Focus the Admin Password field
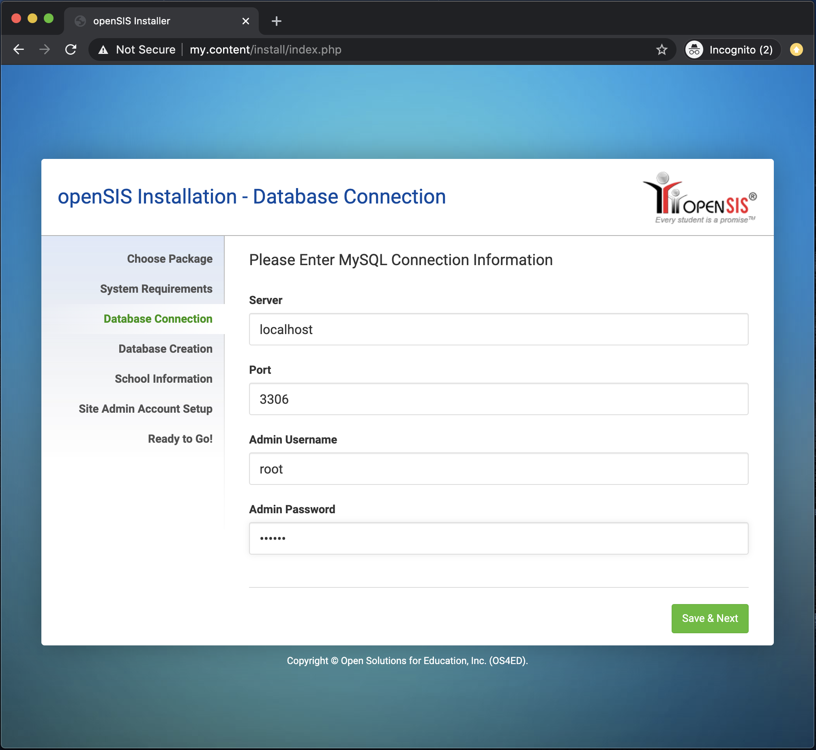The height and width of the screenshot is (750, 816). tap(498, 539)
